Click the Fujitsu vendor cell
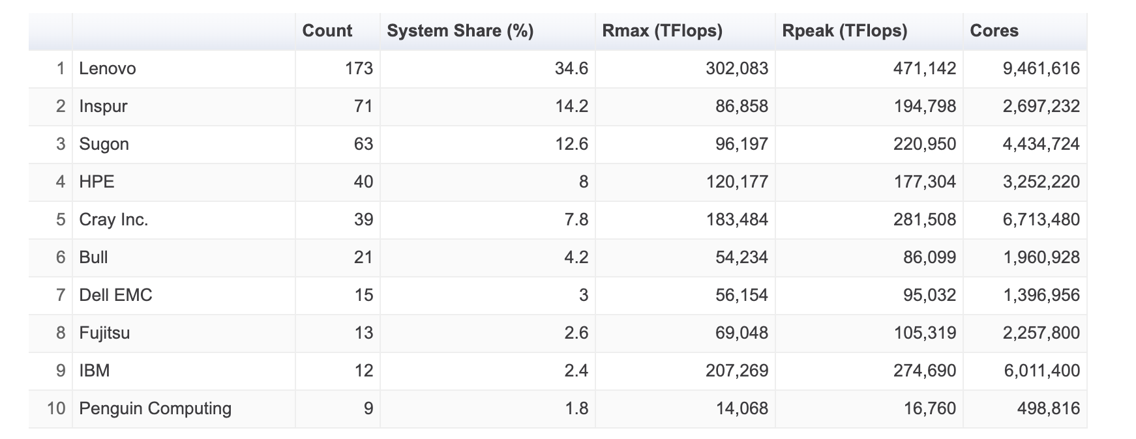This screenshot has height=439, width=1136. 104,333
